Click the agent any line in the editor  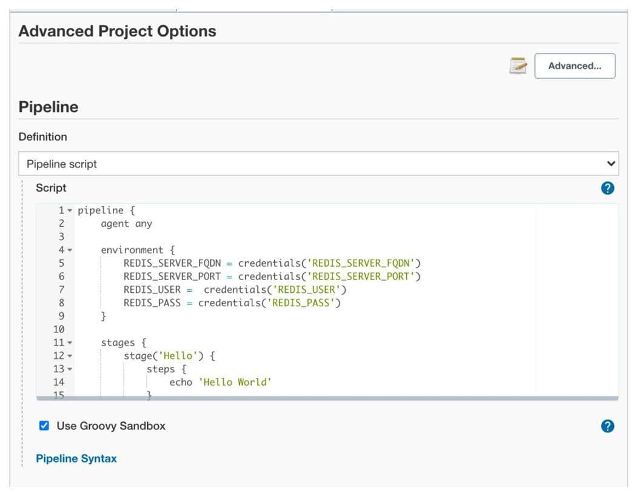point(126,223)
